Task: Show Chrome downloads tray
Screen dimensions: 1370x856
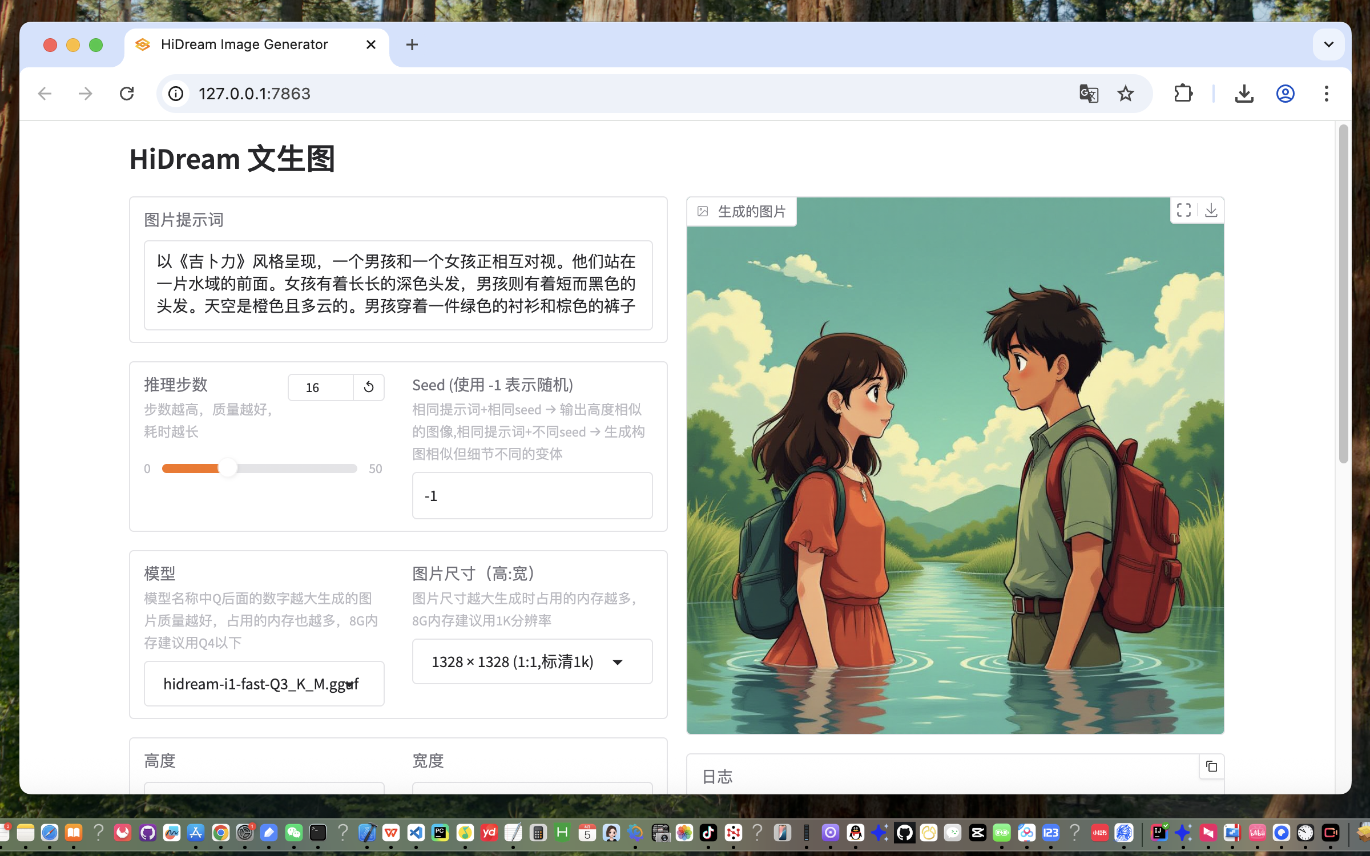Action: (x=1244, y=94)
